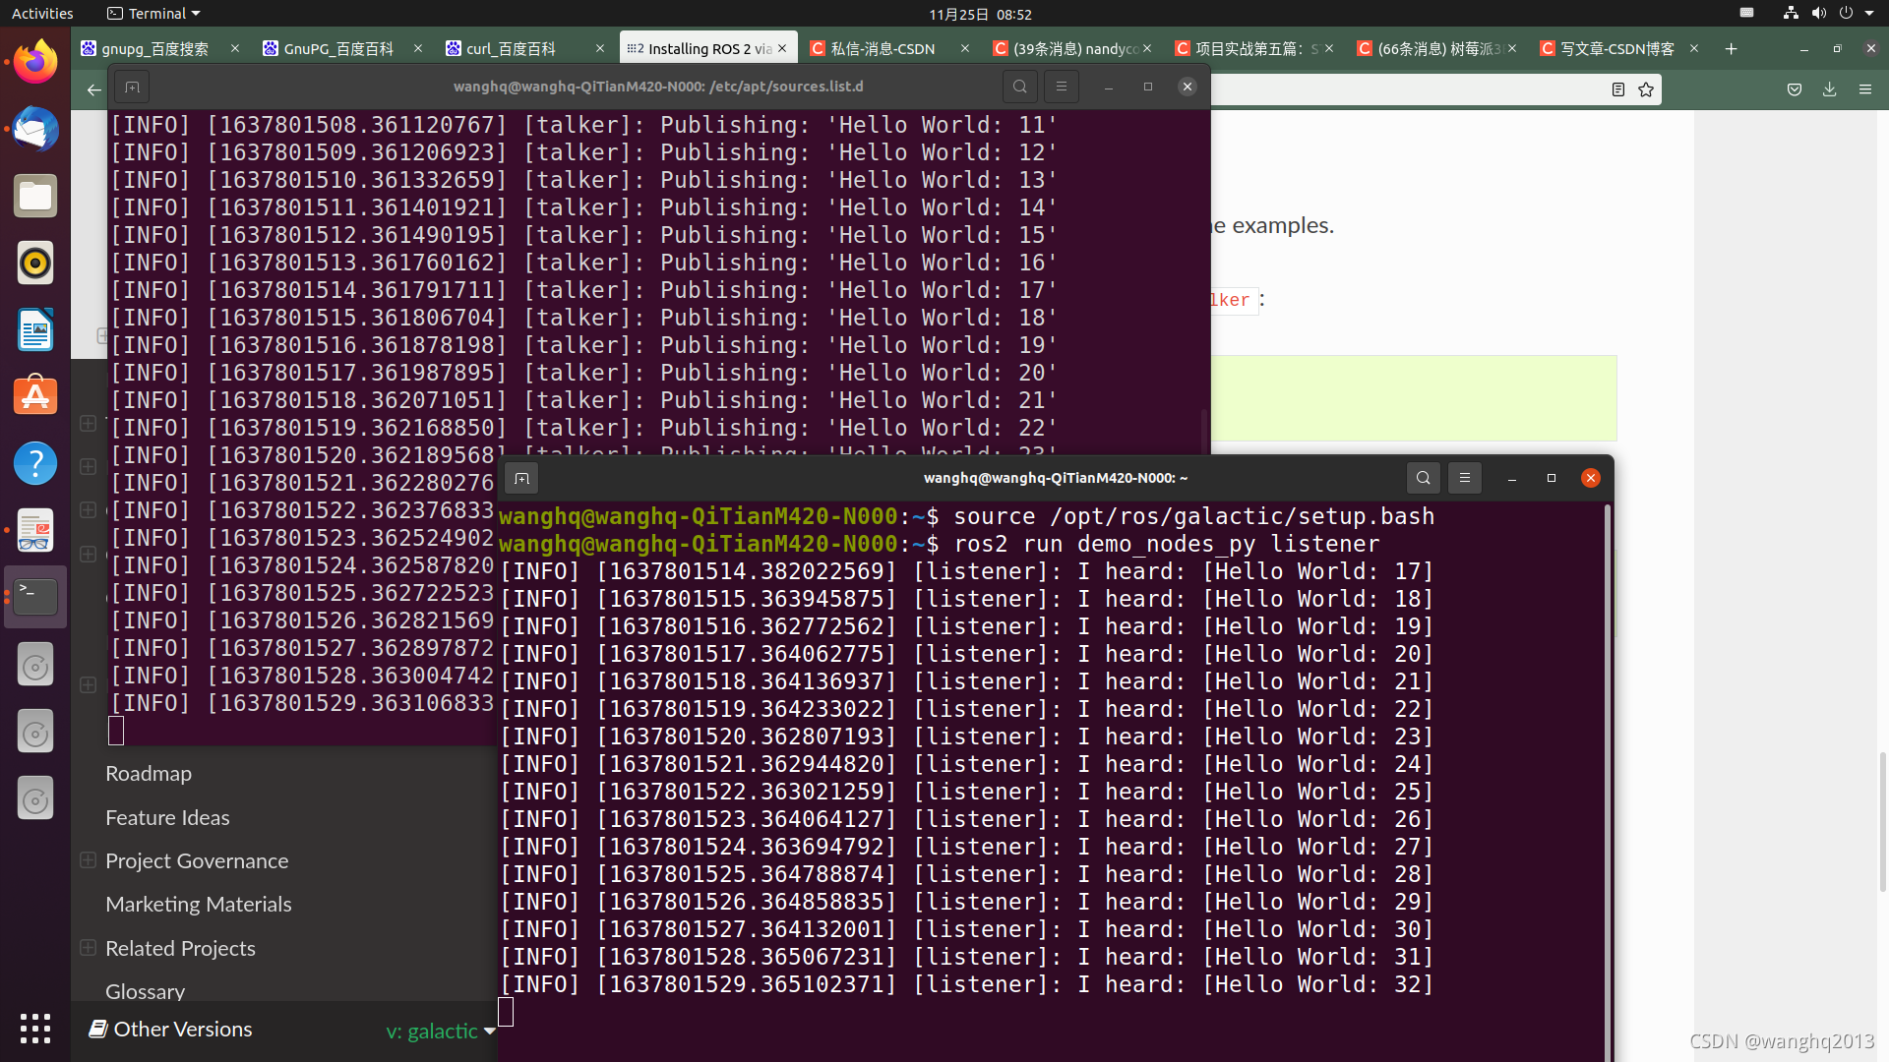Click the Feature Ideas link in sidebar
Image resolution: width=1889 pixels, height=1062 pixels.
[167, 815]
